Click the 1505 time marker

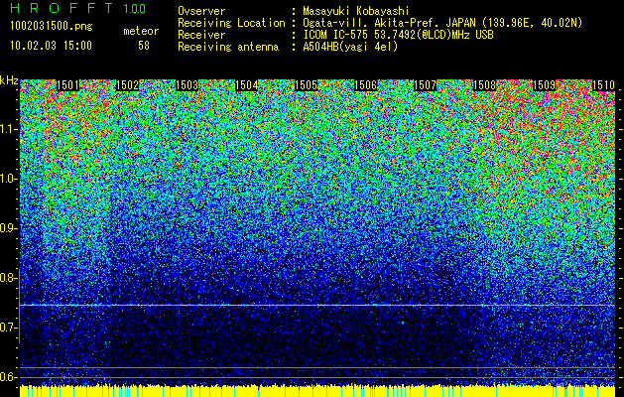click(306, 85)
